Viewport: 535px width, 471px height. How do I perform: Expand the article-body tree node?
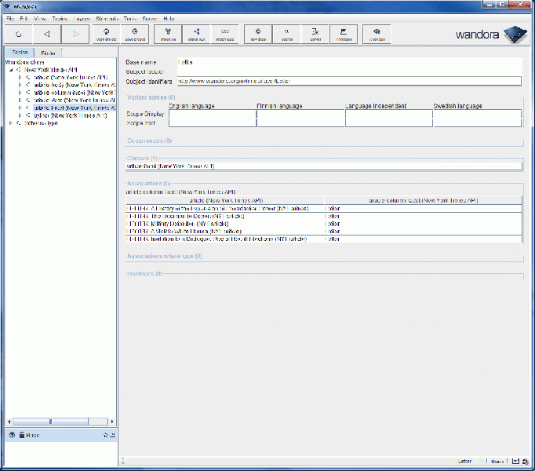[20, 85]
